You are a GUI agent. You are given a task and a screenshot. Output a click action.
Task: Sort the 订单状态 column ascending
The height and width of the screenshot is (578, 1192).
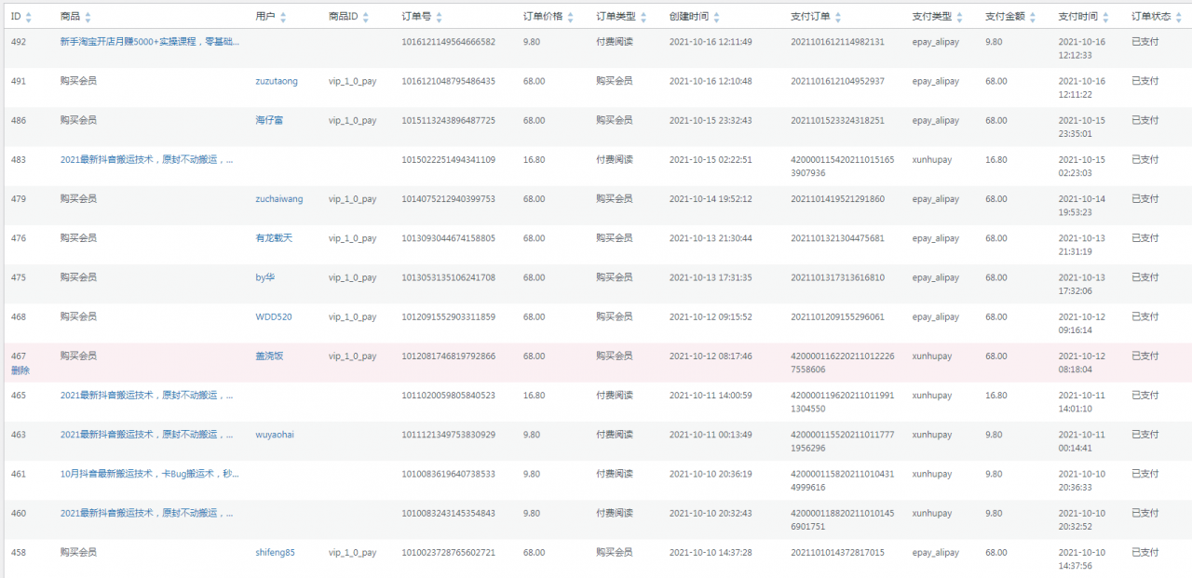tap(1177, 12)
